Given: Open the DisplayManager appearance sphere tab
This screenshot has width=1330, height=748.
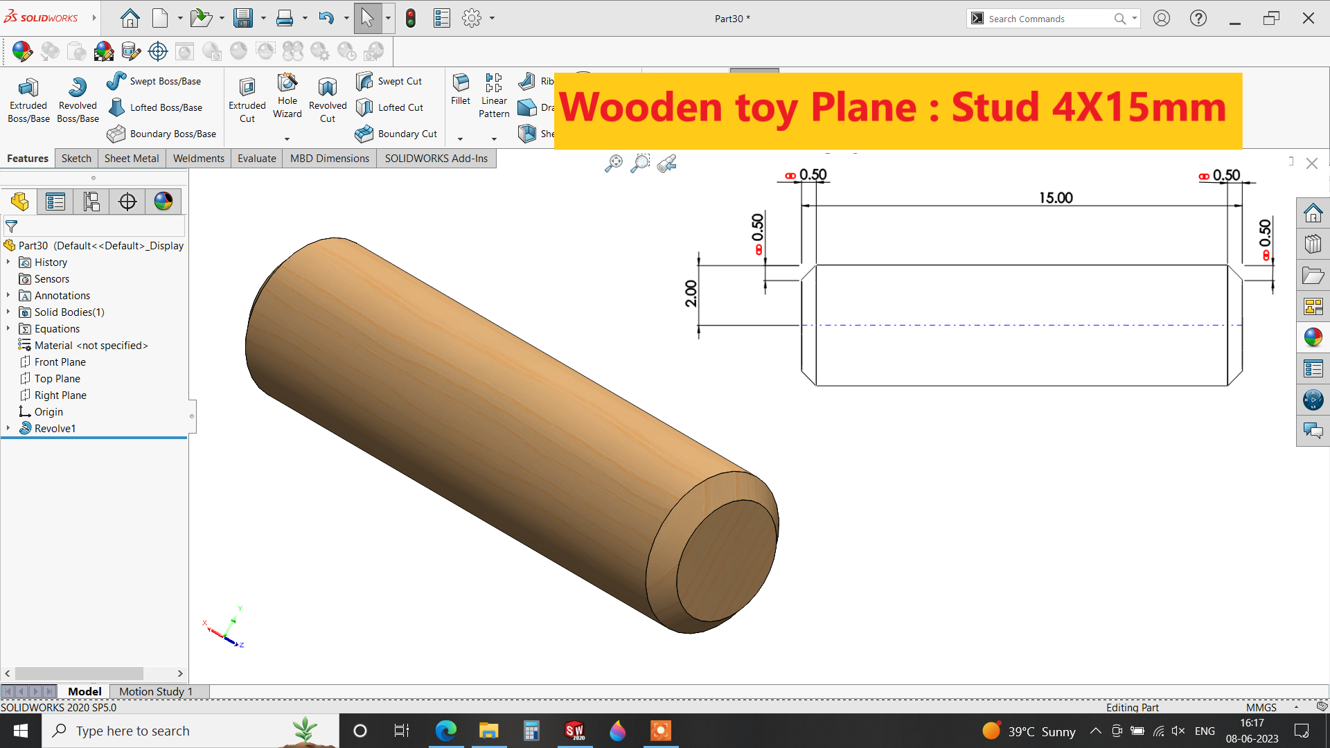Looking at the screenshot, I should click(163, 202).
